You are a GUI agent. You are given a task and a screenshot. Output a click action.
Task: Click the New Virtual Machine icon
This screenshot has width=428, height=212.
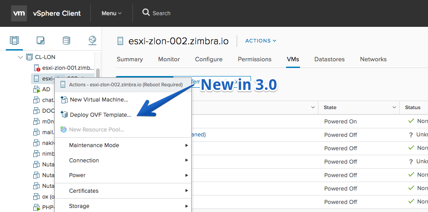pos(64,99)
